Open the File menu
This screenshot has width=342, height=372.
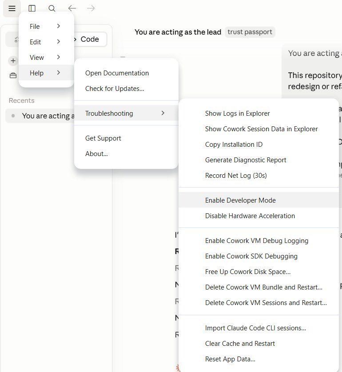point(46,26)
